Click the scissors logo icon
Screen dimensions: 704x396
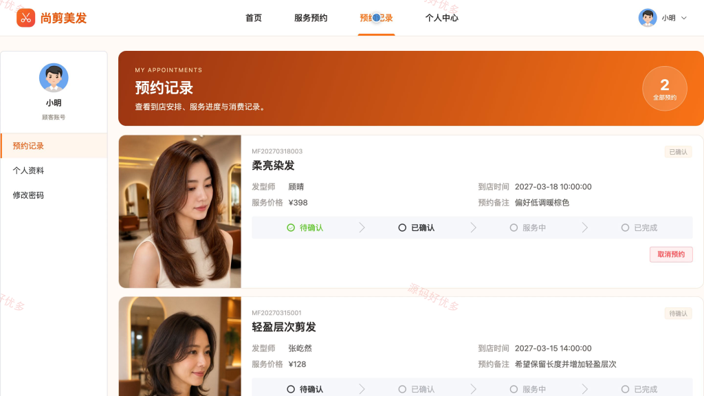[25, 18]
